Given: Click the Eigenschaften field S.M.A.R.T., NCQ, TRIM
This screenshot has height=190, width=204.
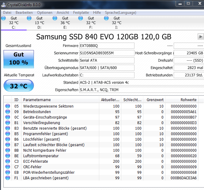Looking at the screenshot, I should (142, 90).
